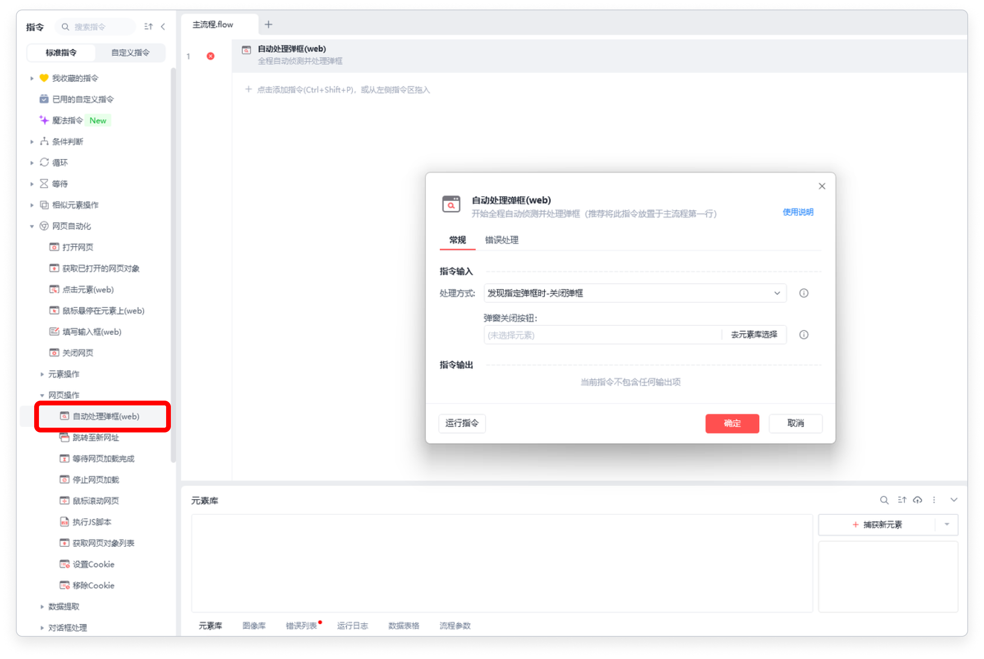The width and height of the screenshot is (984, 659).
Task: Click the cloud upload icon in 元素库
Action: point(918,500)
